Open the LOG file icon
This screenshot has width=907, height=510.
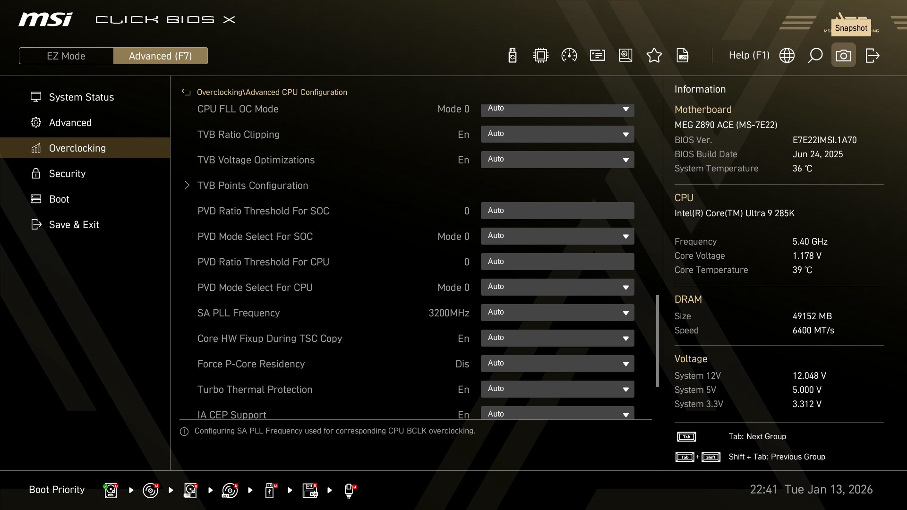(683, 56)
